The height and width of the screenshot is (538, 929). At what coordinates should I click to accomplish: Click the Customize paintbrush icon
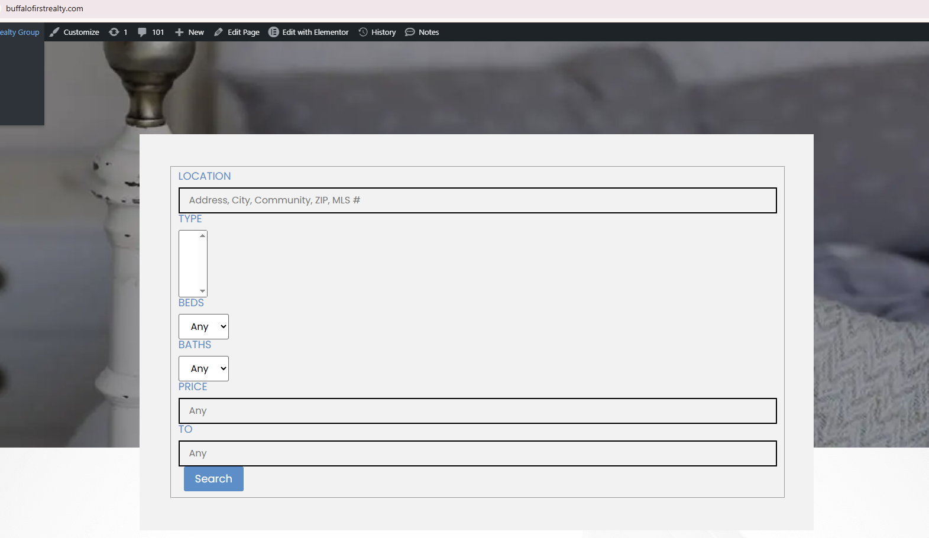[54, 32]
